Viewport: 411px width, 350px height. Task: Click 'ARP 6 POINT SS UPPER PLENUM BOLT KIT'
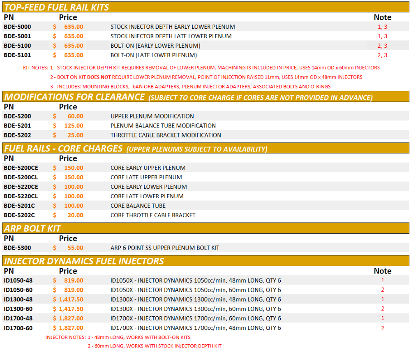coord(165,248)
